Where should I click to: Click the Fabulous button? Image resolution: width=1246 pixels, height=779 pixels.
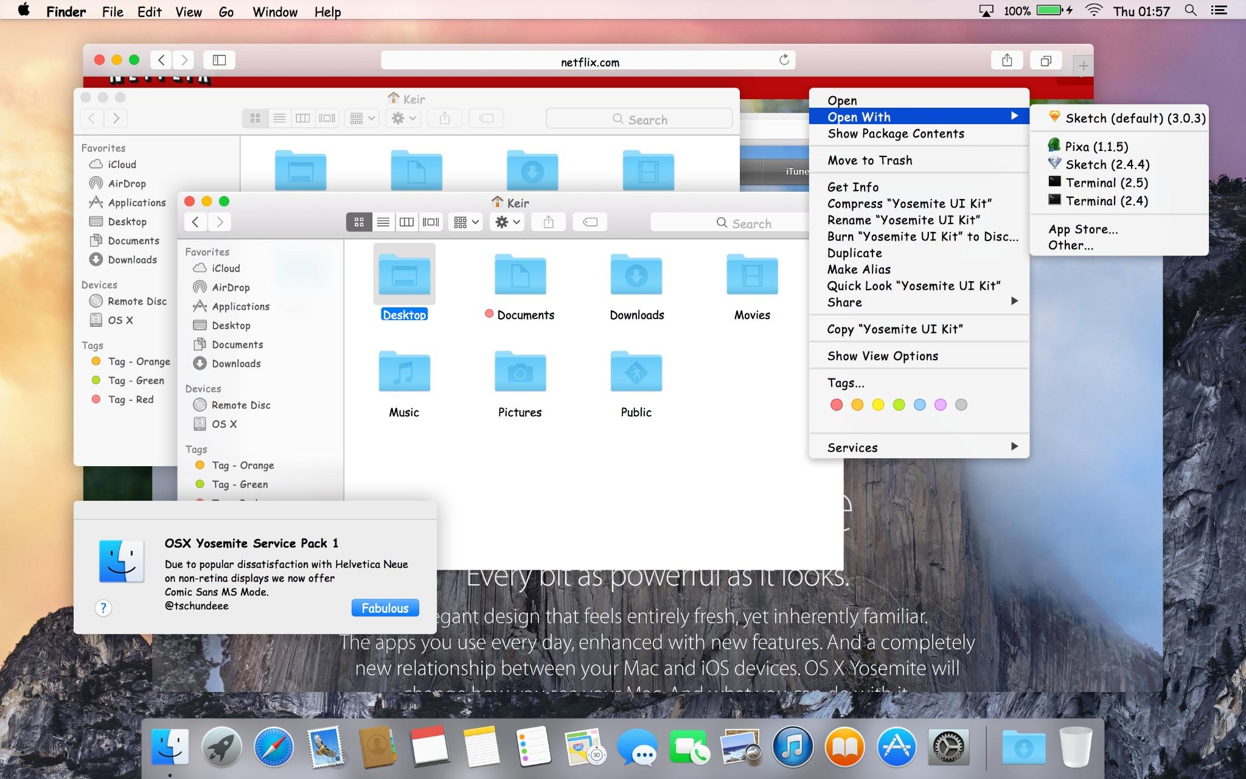click(x=385, y=608)
